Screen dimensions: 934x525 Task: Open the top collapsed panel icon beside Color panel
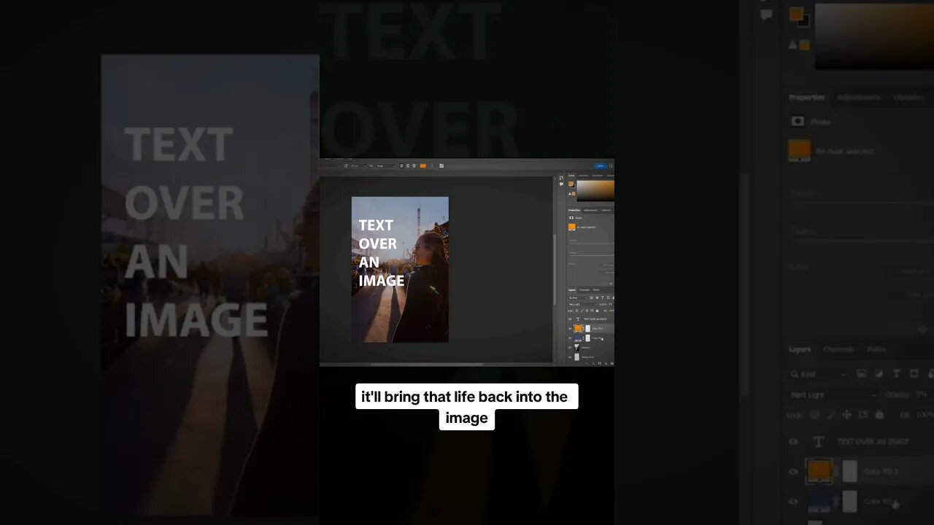click(x=561, y=178)
